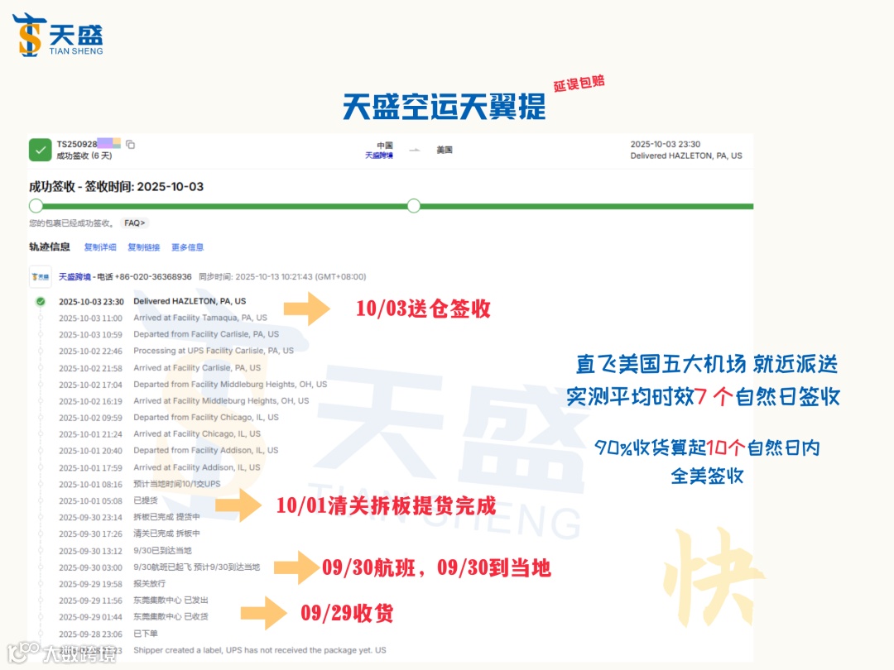Screen dimensions: 894x670
Task: Click timestamp 2025-10-01 05:08
Action: click(91, 501)
